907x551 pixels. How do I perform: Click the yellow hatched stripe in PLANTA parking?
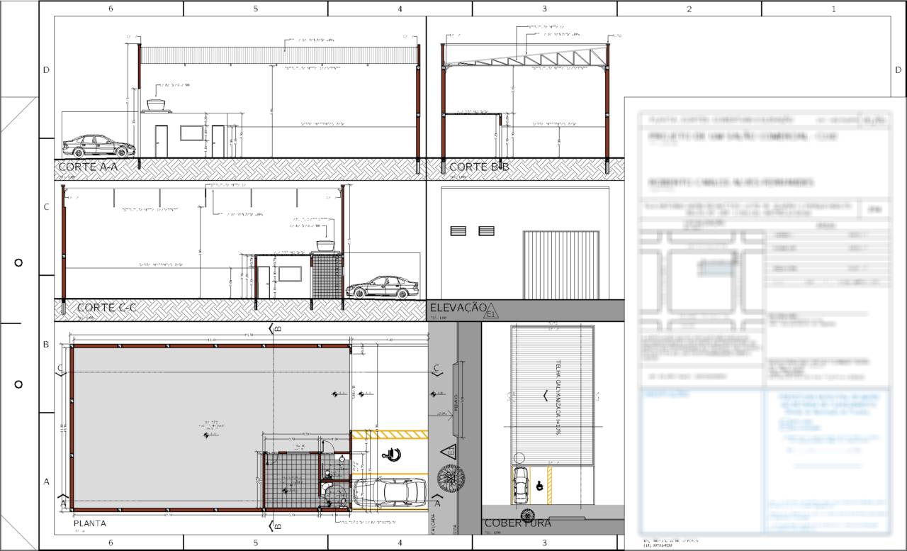pyautogui.click(x=389, y=434)
